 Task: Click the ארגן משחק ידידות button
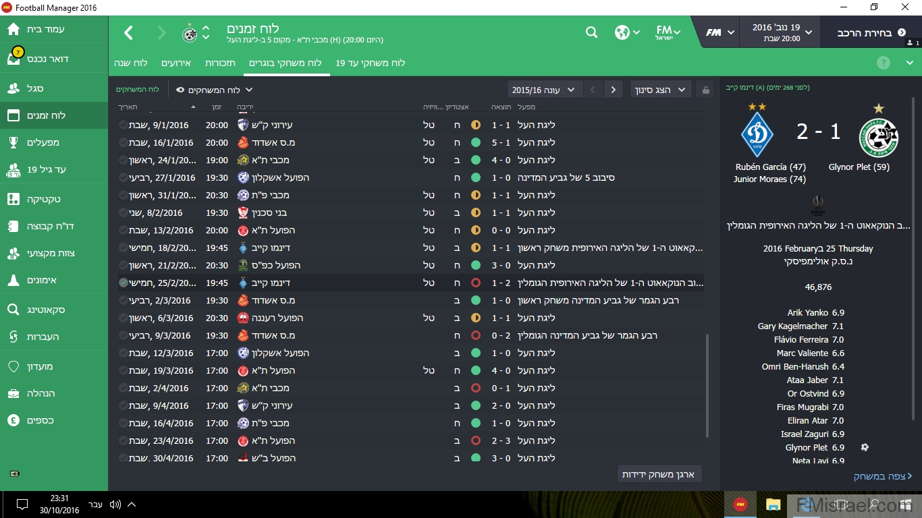[659, 474]
